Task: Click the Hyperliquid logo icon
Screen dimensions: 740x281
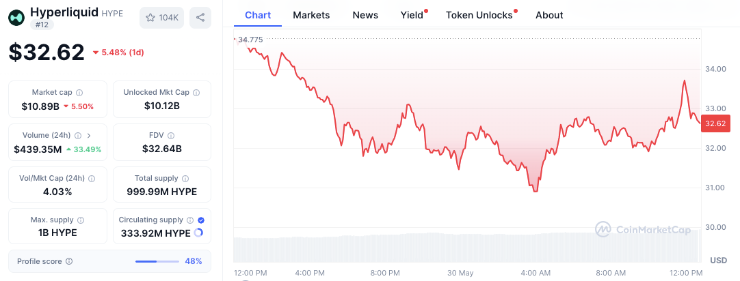Action: (16, 17)
